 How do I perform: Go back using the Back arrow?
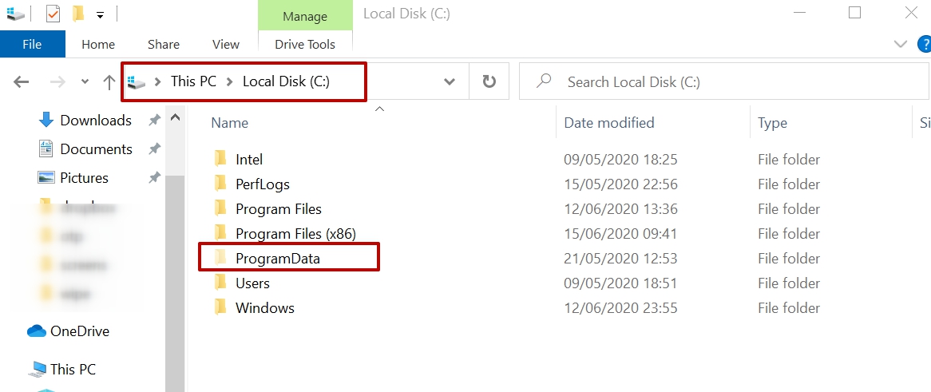[22, 81]
